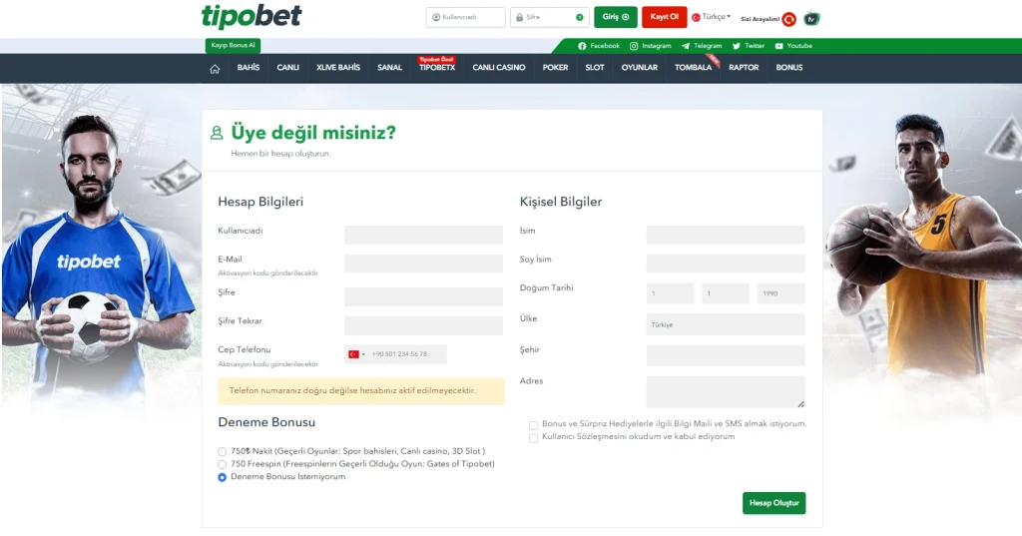Focus the Soy İsim input field
This screenshot has height=536, width=1022.
pyautogui.click(x=726, y=264)
